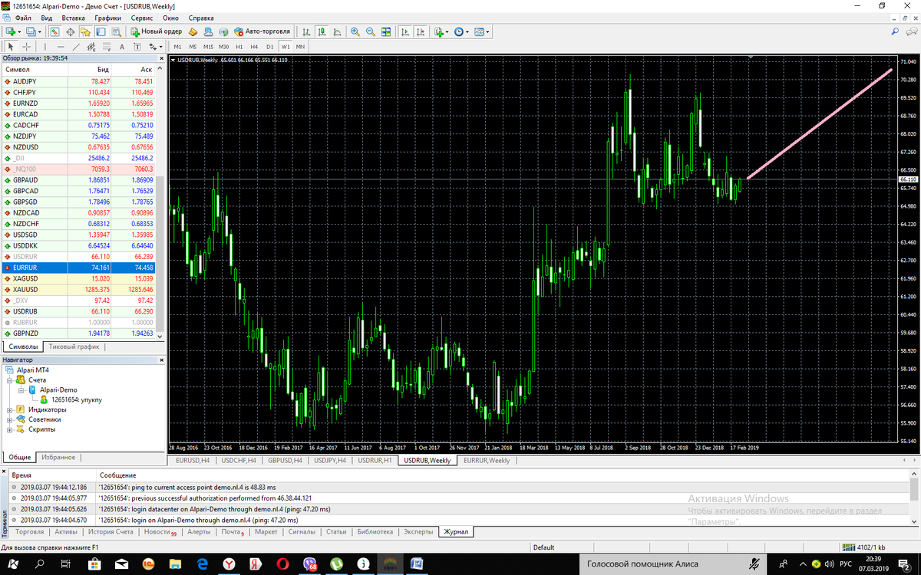Toggle the Navigator star-folder icon

(85, 31)
